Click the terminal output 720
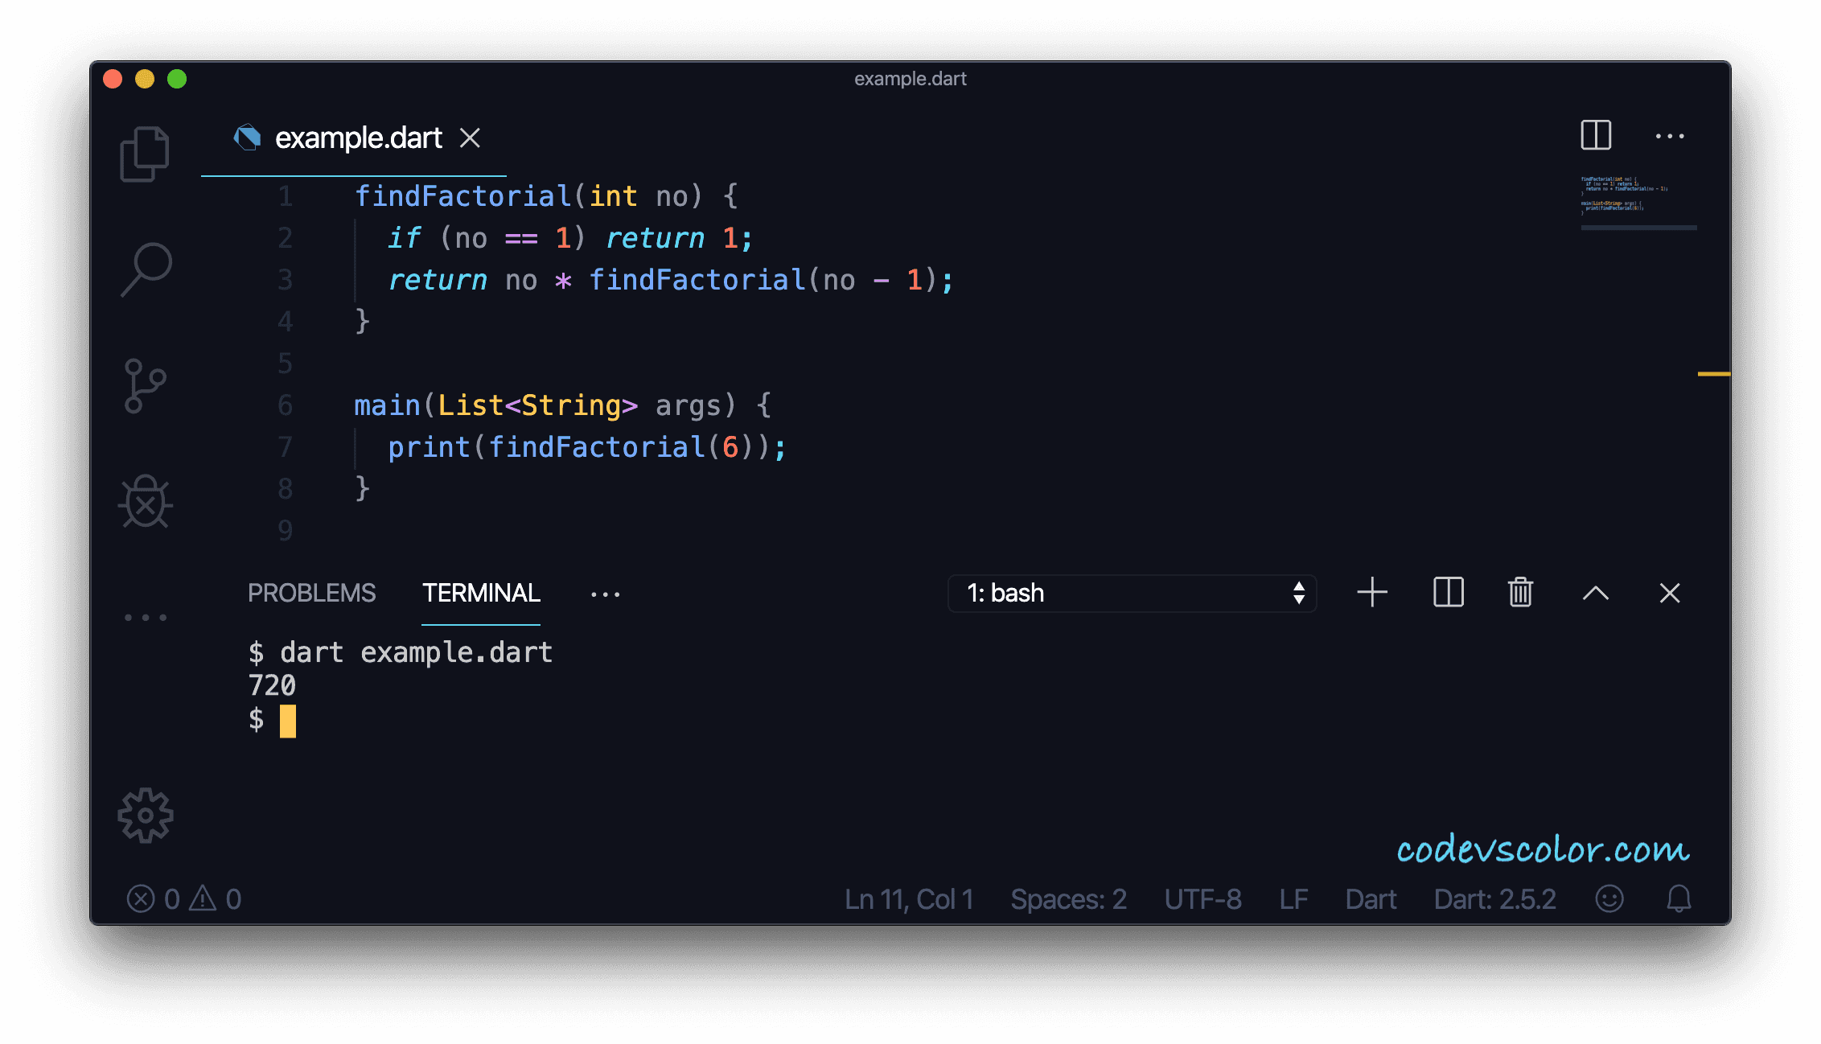The height and width of the screenshot is (1044, 1821). [272, 685]
